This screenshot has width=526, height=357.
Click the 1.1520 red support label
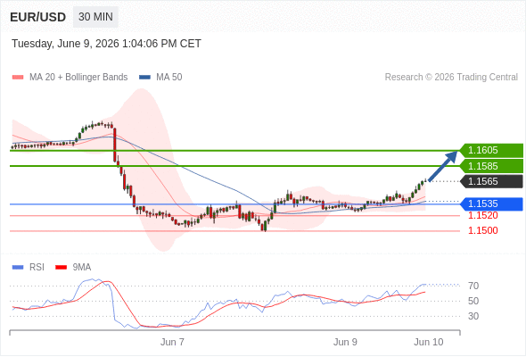pyautogui.click(x=482, y=216)
